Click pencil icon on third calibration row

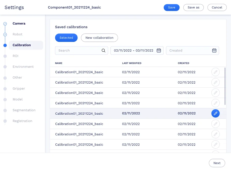tap(215, 93)
